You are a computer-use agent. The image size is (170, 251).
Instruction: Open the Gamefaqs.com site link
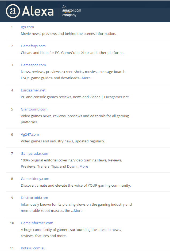[x=33, y=46]
